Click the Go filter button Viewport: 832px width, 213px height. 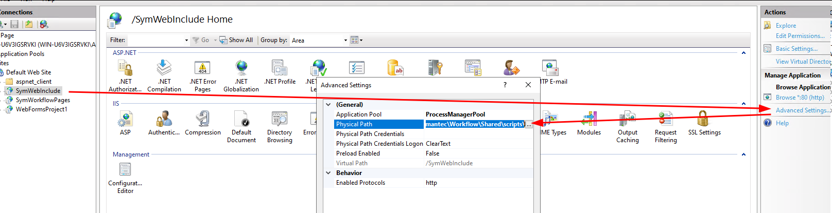coord(201,40)
